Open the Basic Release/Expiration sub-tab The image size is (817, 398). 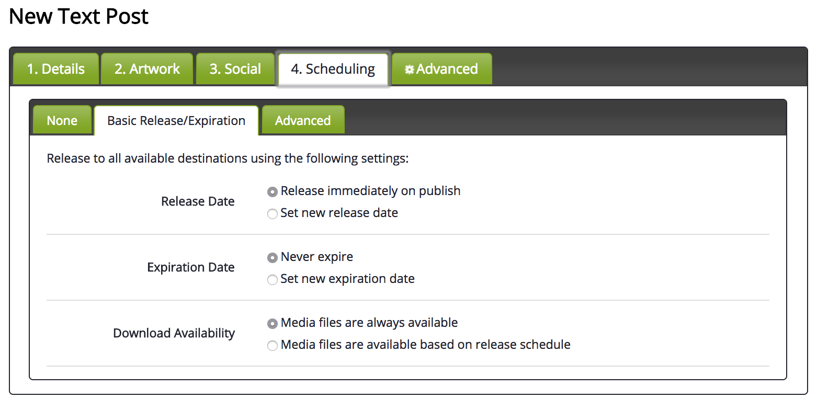(176, 120)
